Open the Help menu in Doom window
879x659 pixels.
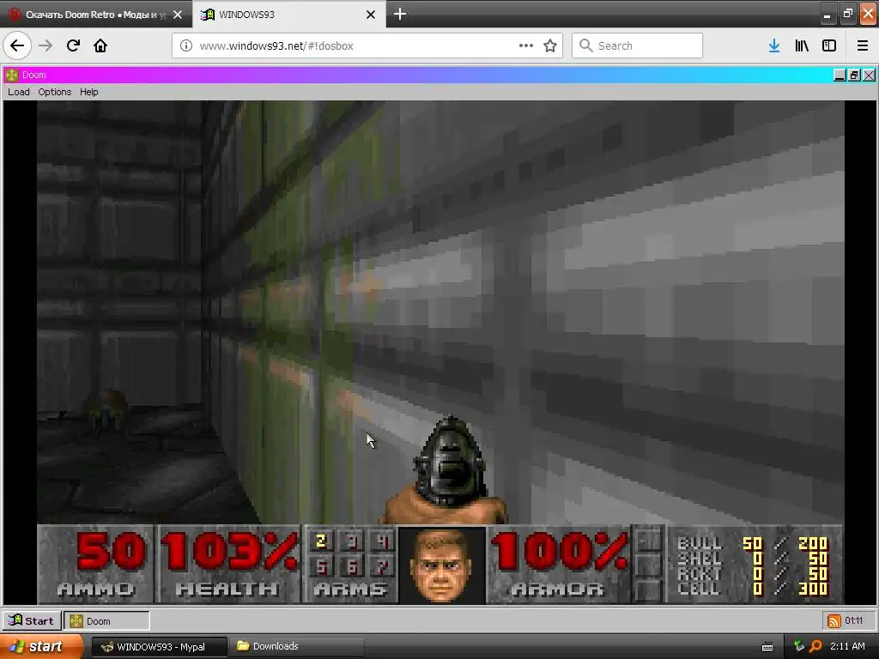coord(88,92)
